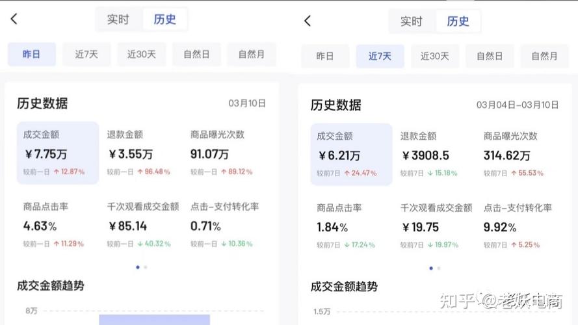Select 成交金额 ¥6.21万 card
This screenshot has width=578, height=325.
(351, 154)
